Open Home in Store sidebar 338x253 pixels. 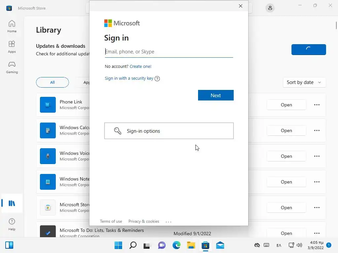tap(12, 26)
